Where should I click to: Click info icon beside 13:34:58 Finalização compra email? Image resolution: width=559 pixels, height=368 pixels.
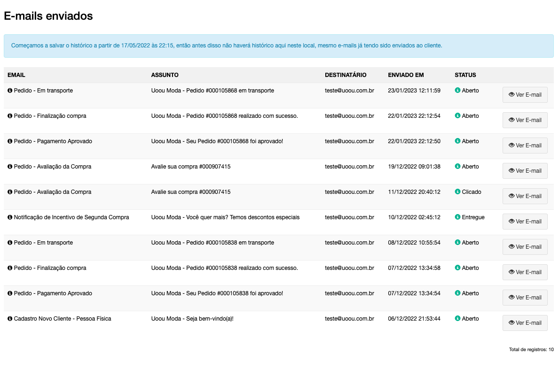(x=10, y=268)
